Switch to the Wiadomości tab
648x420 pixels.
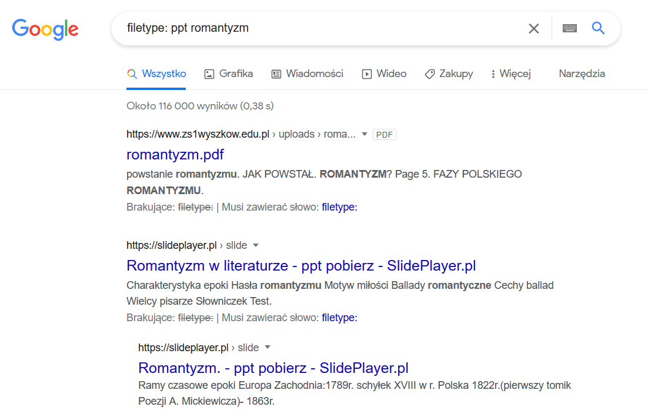307,74
